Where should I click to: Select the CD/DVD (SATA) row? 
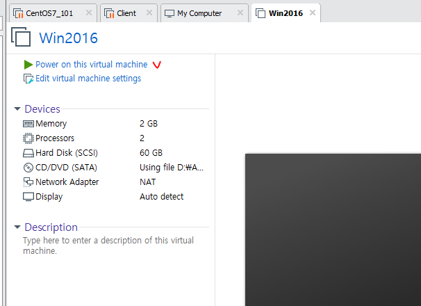pyautogui.click(x=115, y=168)
